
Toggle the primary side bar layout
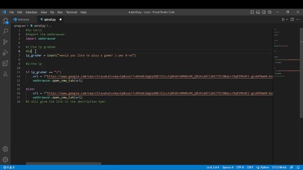[252, 12]
